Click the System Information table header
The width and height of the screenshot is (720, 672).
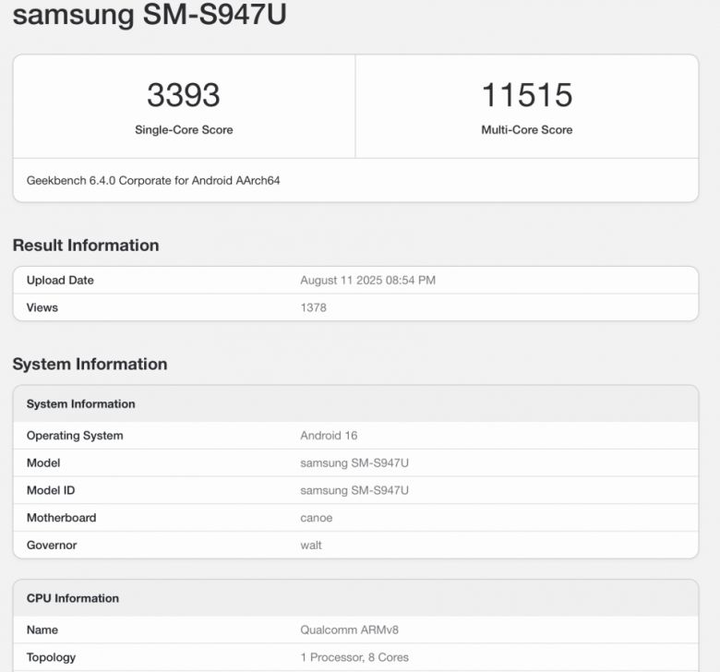[x=80, y=404]
